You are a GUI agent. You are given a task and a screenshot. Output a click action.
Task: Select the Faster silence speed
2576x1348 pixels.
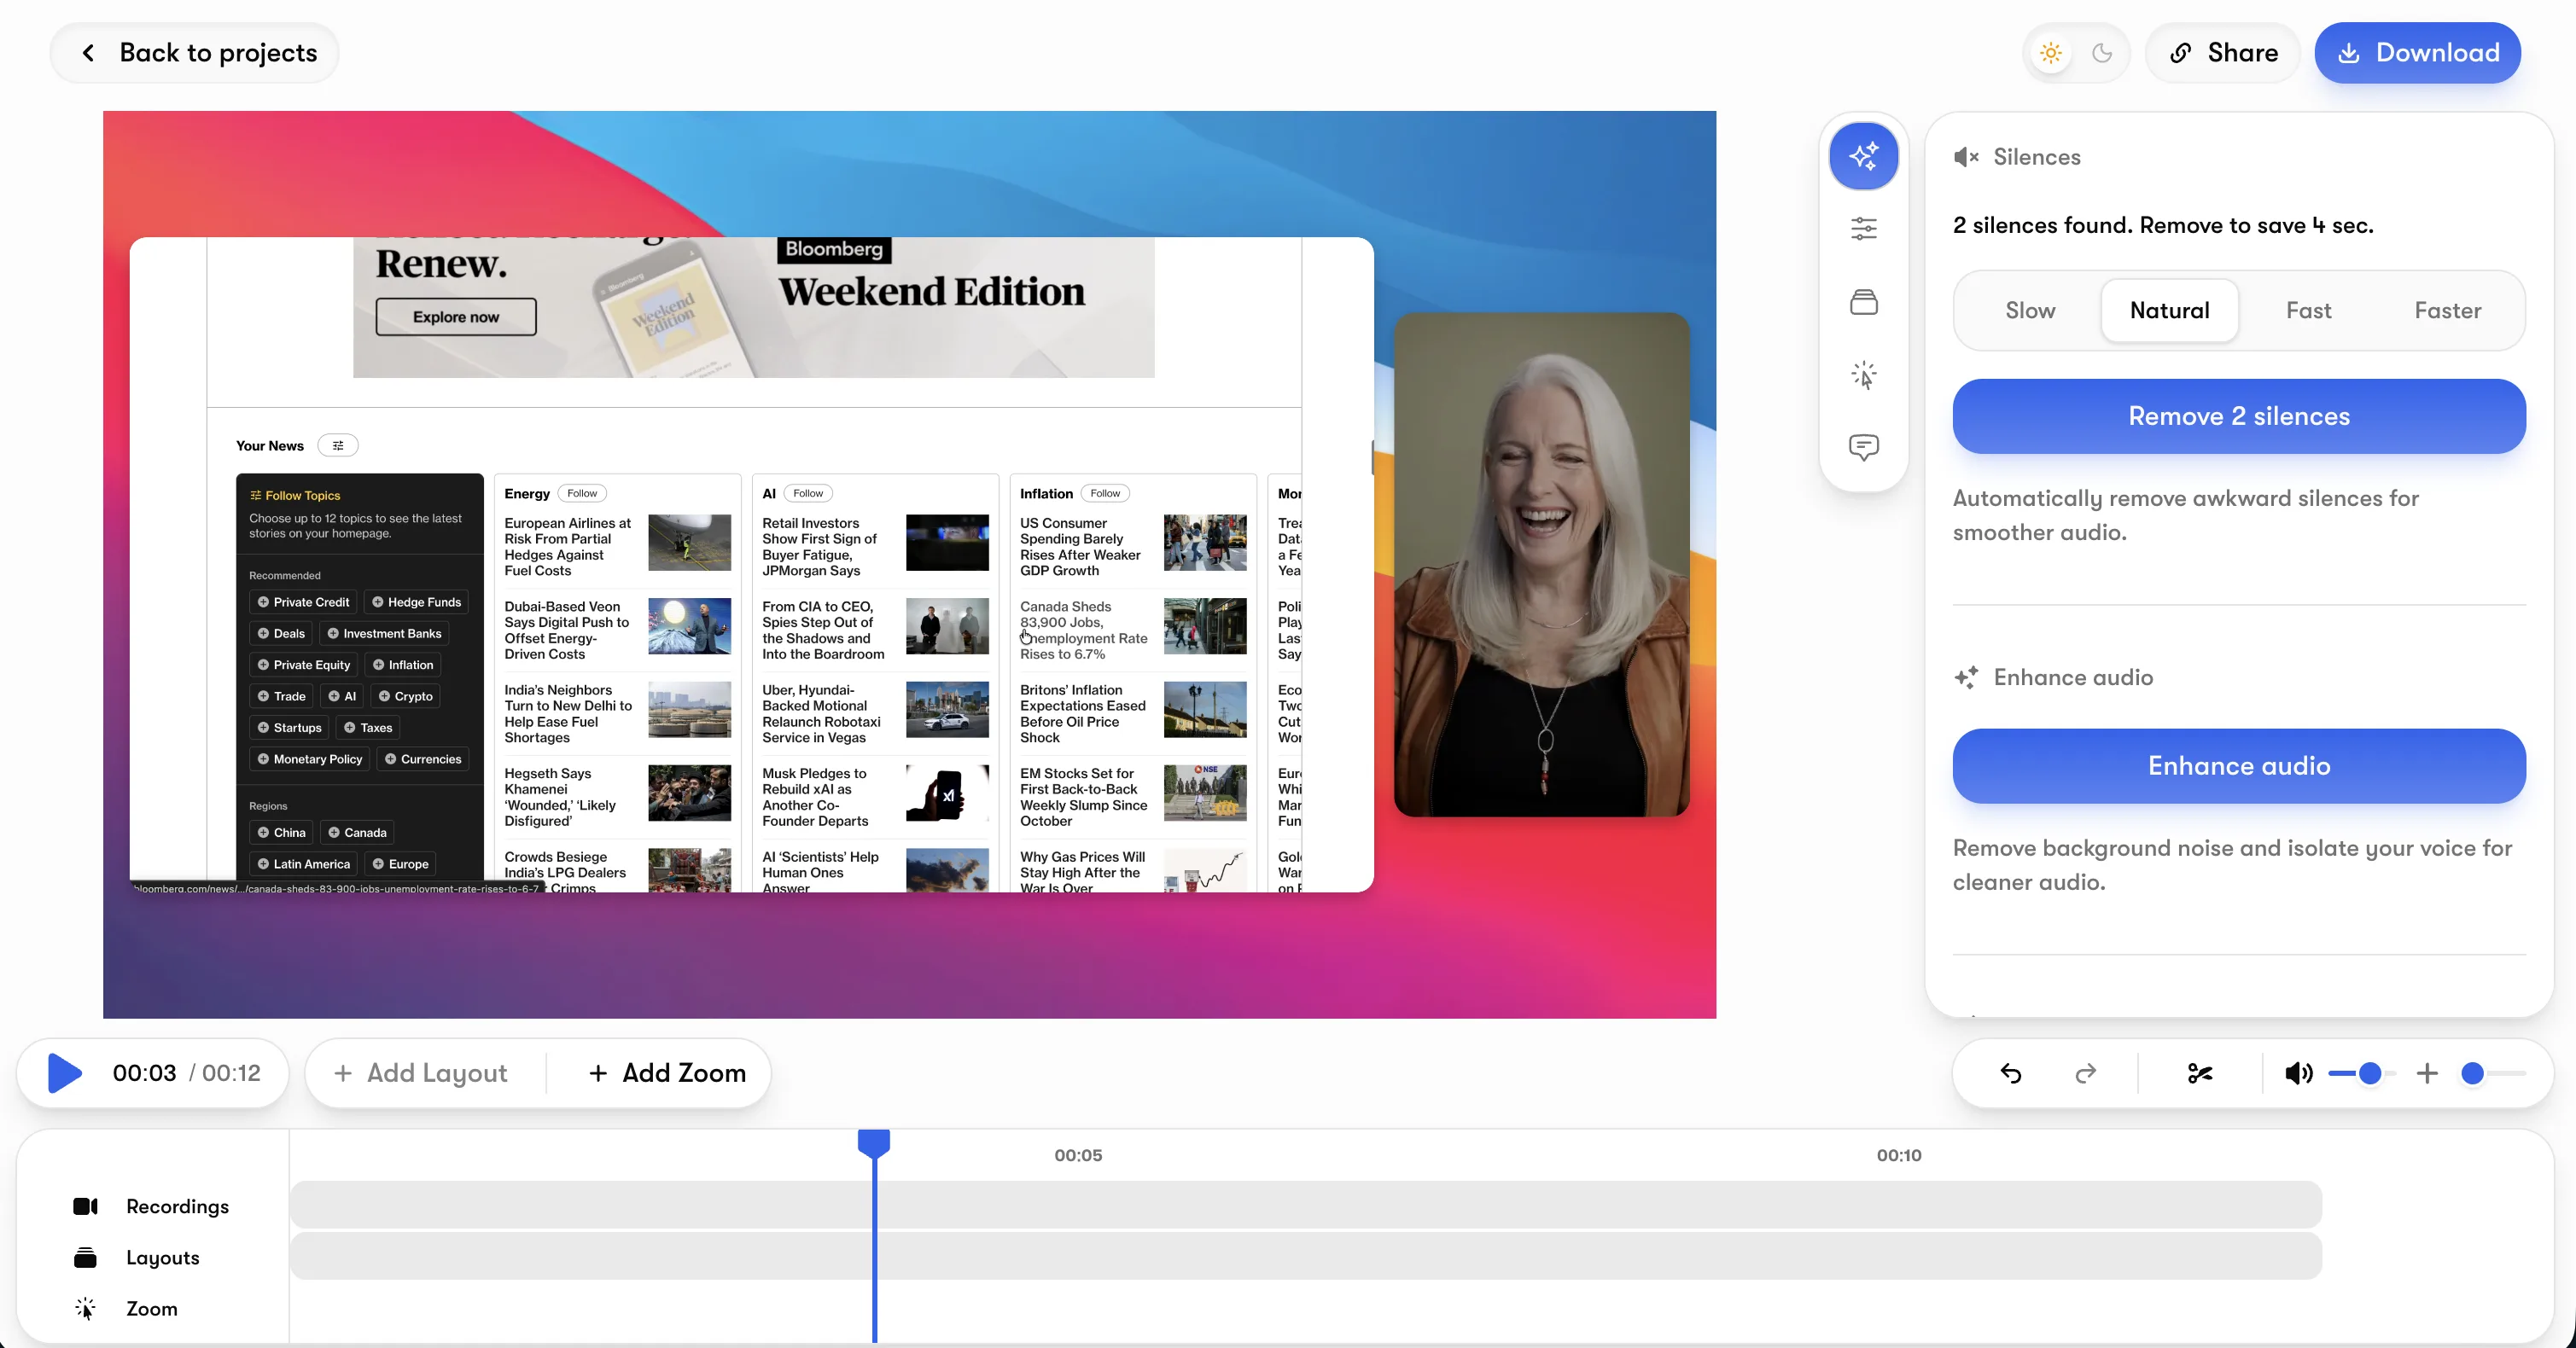coord(2447,311)
